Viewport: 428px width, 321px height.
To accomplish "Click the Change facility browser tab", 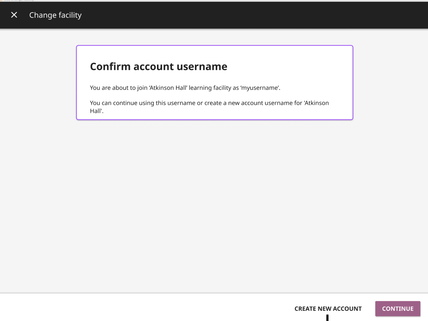I will (18, 1).
